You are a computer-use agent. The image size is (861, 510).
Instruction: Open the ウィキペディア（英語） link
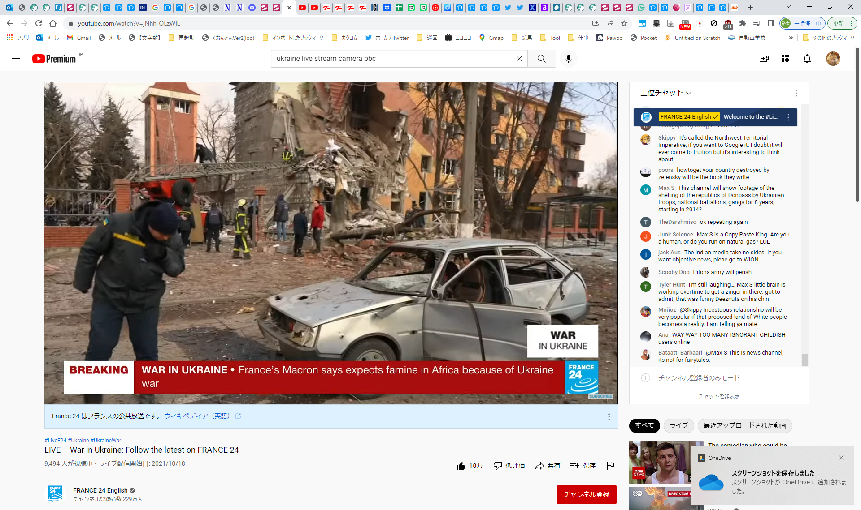197,416
